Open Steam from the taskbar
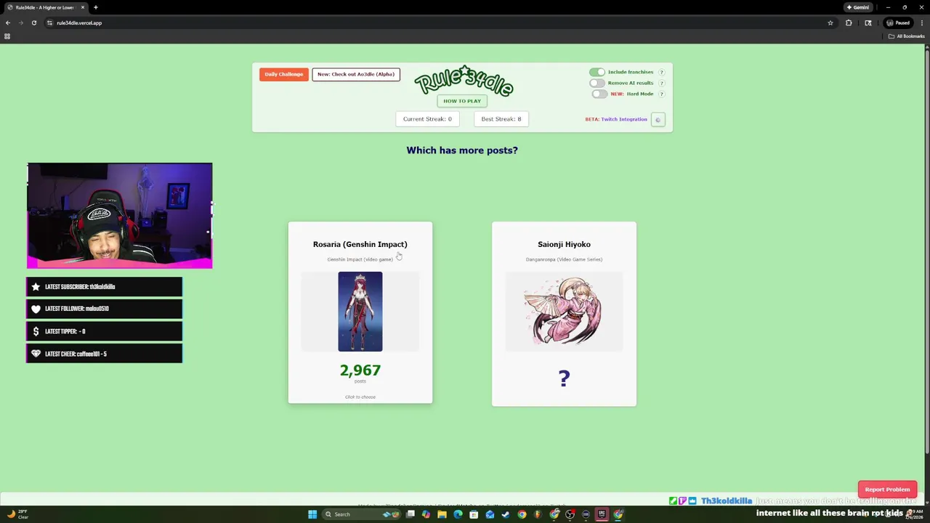The width and height of the screenshot is (930, 523). click(506, 514)
